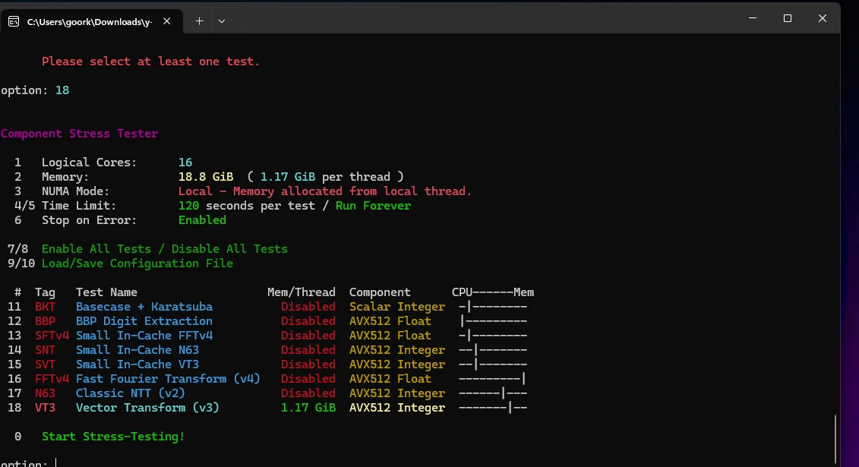Click the memory value '18.8 GiB'

click(205, 177)
